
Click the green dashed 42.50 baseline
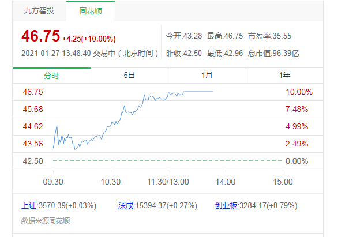167,161
